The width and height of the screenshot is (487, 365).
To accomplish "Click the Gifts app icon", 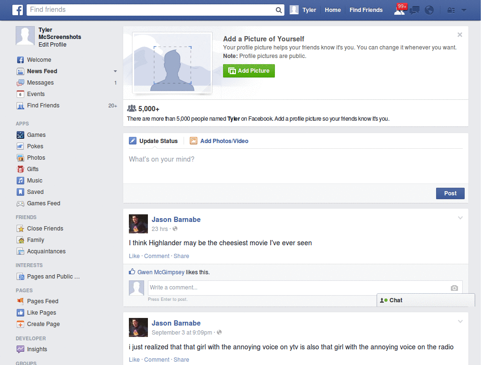I will [x=20, y=169].
